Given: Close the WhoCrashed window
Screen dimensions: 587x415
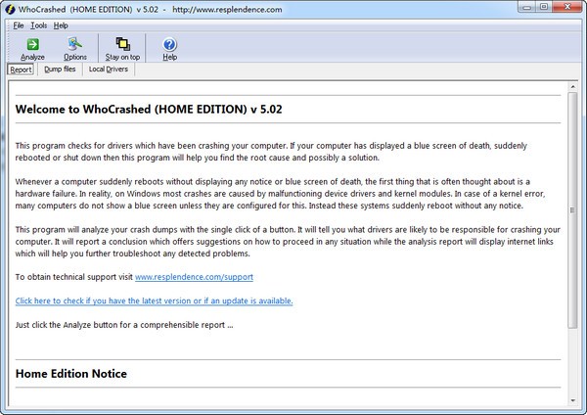Looking at the screenshot, I should pos(567,7).
